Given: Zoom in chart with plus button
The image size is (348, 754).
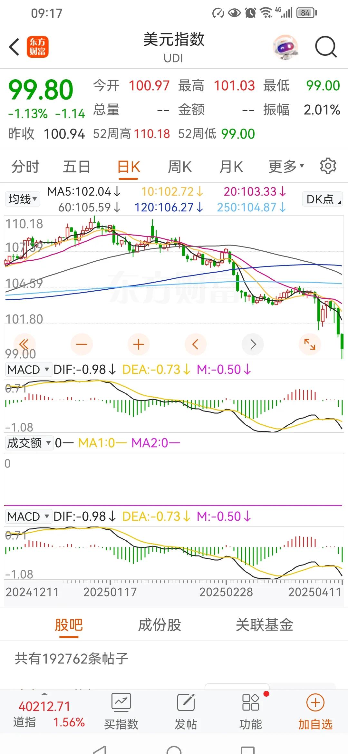Looking at the screenshot, I should (x=139, y=344).
